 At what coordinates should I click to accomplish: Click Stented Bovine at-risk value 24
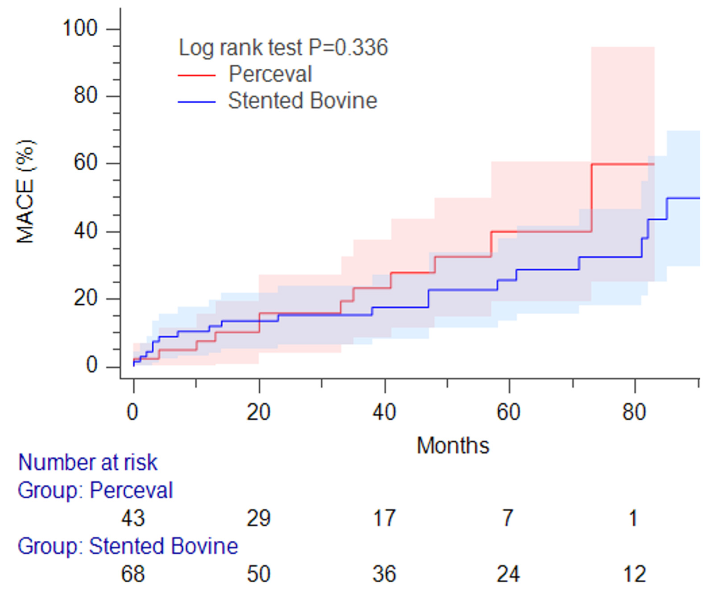click(508, 574)
